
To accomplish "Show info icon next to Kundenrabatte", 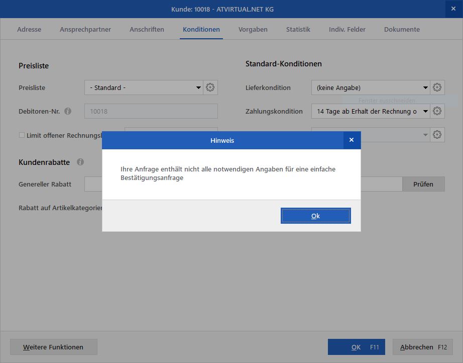I will (x=80, y=162).
